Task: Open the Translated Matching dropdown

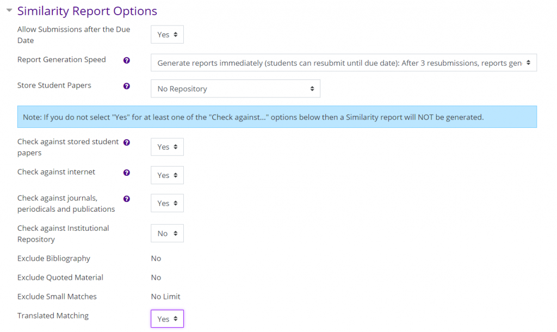Action: click(x=167, y=319)
